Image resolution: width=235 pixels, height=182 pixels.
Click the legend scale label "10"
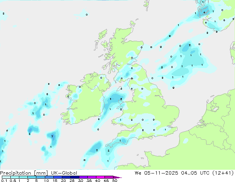point(46,181)
